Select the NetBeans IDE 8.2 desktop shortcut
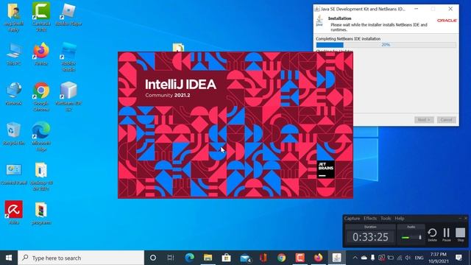 (68, 96)
